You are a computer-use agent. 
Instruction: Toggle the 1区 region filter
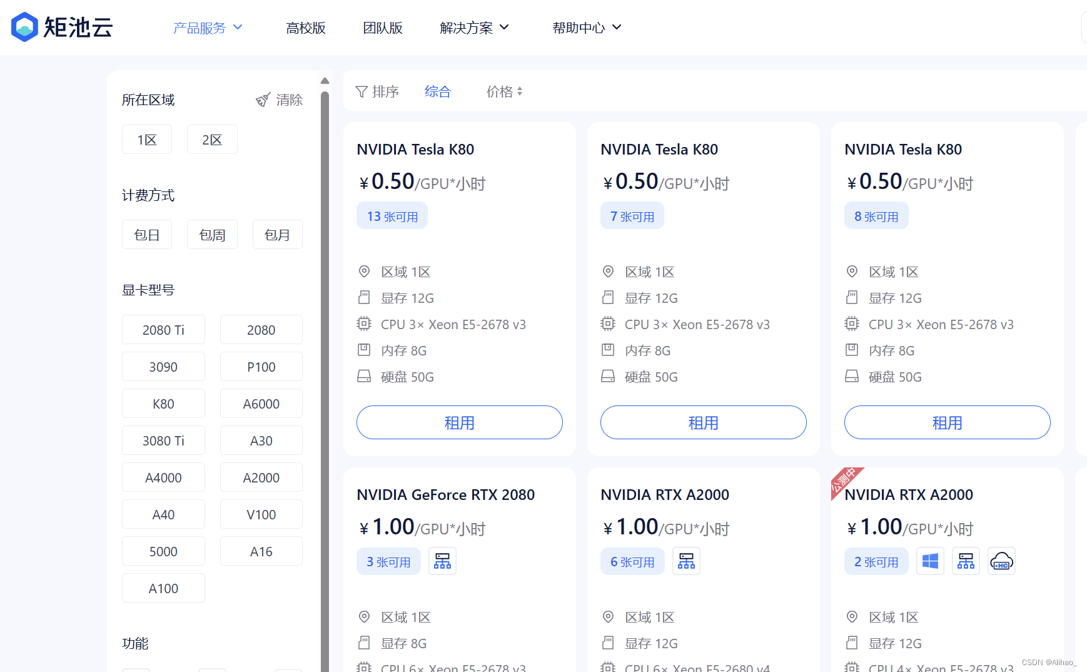pyautogui.click(x=147, y=140)
